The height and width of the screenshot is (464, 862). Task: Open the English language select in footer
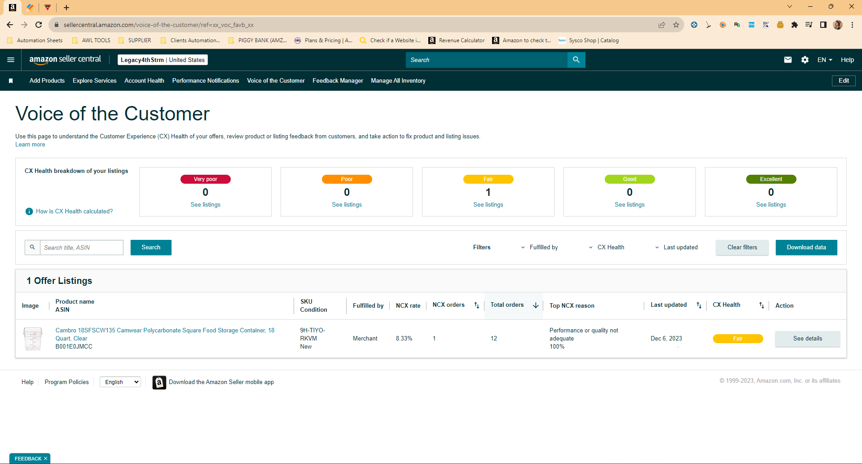coord(120,382)
